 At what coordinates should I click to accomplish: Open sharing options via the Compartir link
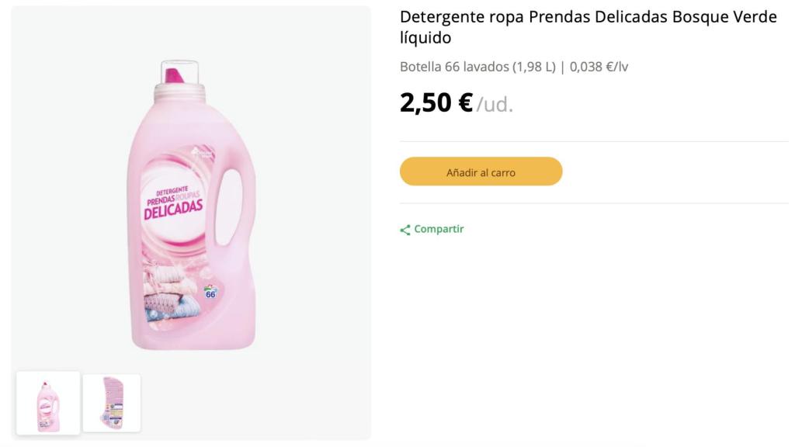tap(438, 229)
